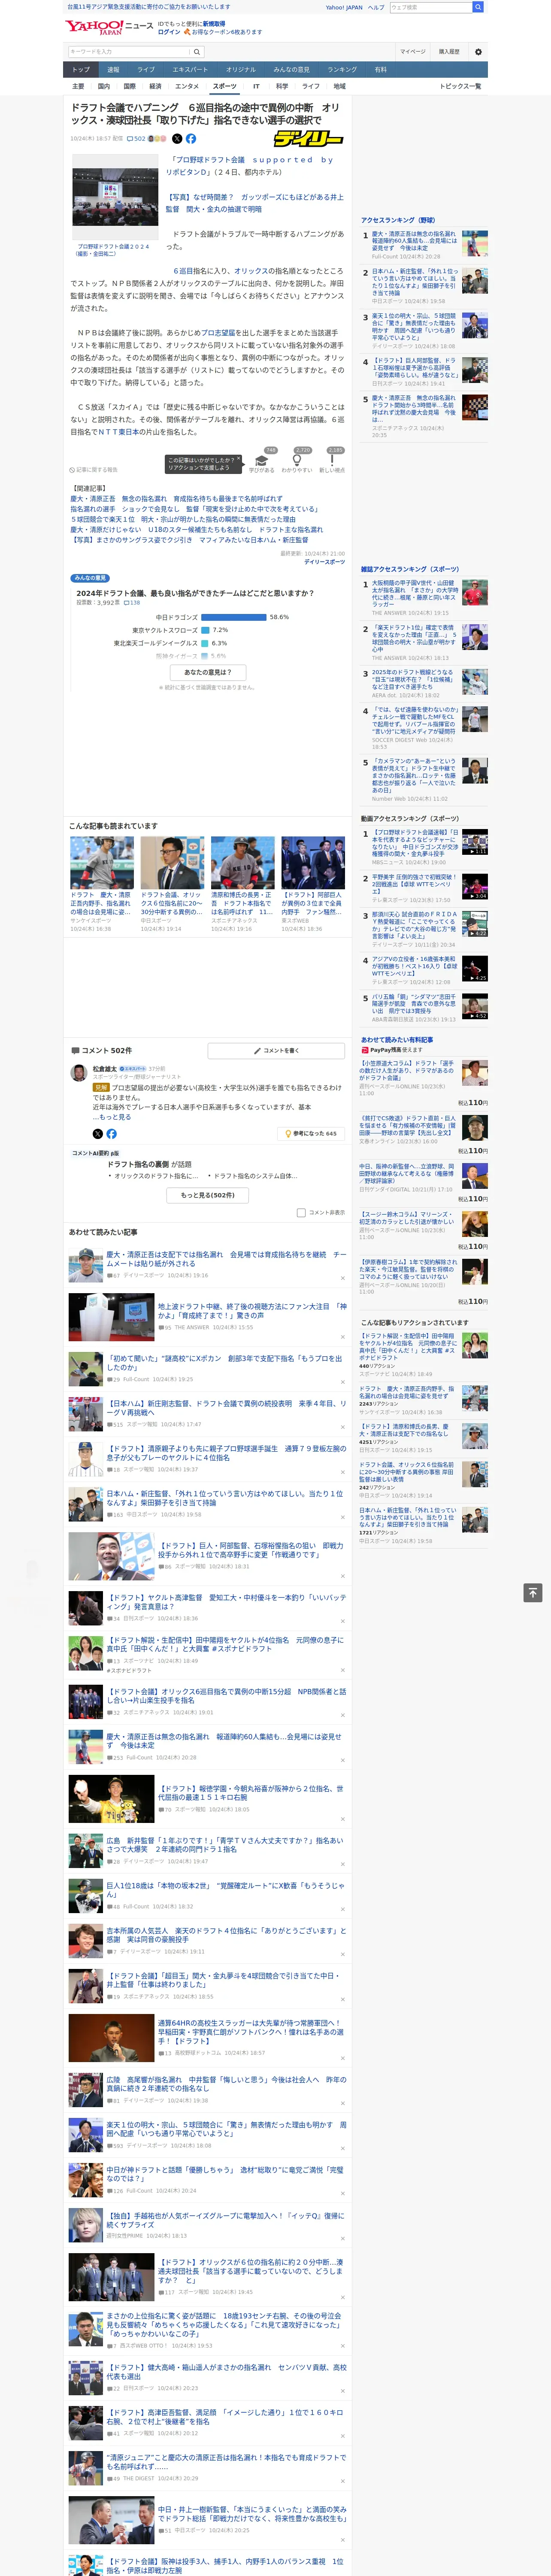Click the 中日ドラゴンズ poll bar
The height and width of the screenshot is (2576, 551).
point(234,617)
